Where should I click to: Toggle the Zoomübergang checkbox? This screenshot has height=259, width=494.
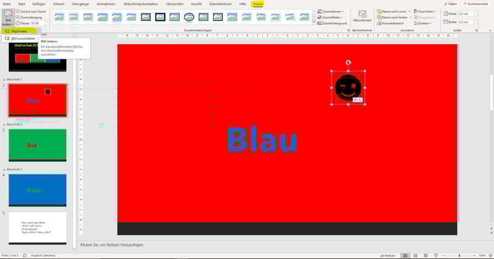pos(18,17)
